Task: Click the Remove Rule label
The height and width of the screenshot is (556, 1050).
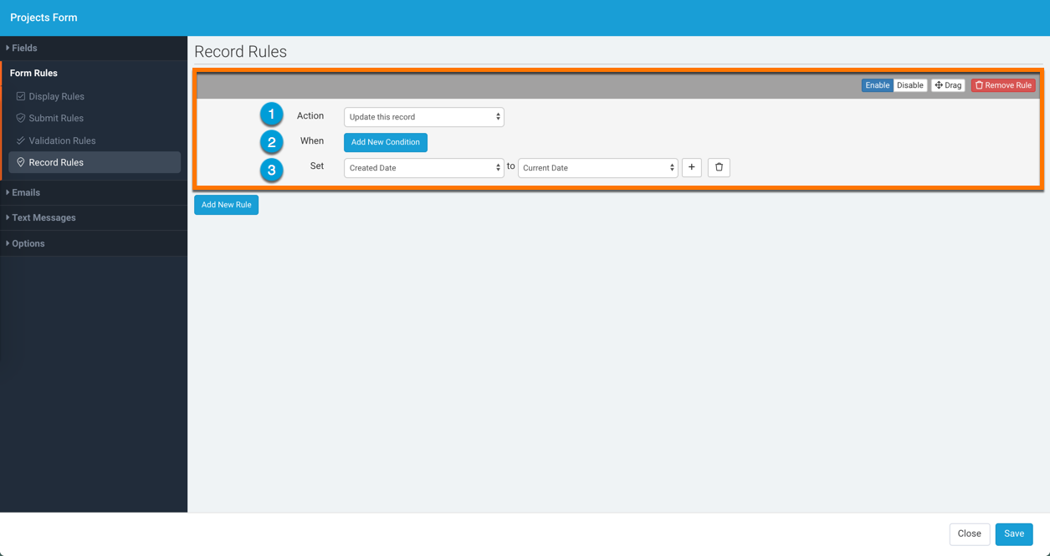Action: click(1008, 85)
